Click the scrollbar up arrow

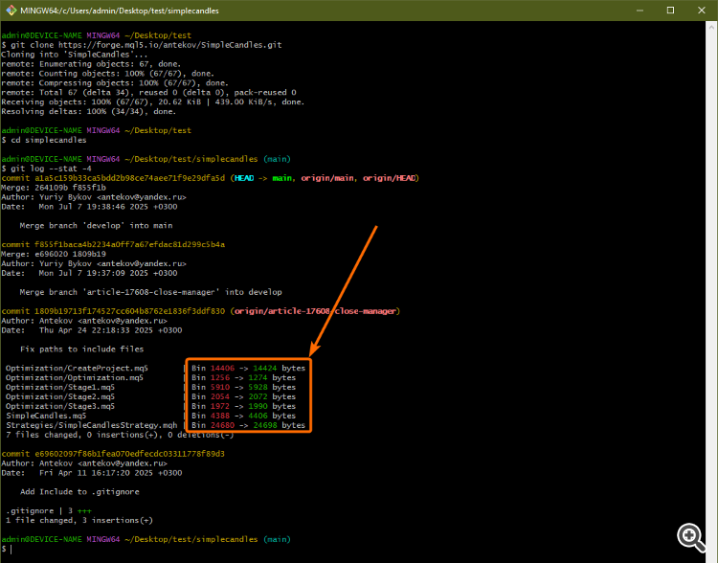point(711,27)
